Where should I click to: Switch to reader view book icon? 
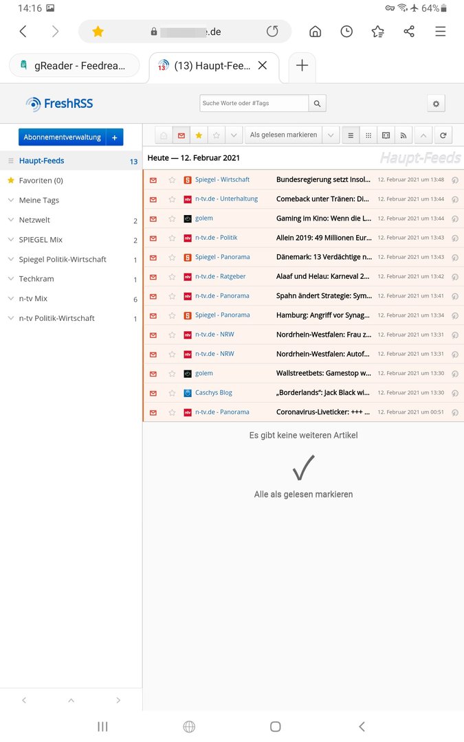tap(386, 135)
